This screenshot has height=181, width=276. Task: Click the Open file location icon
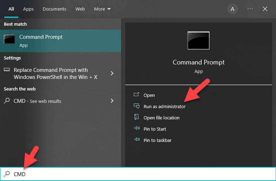[x=137, y=118]
